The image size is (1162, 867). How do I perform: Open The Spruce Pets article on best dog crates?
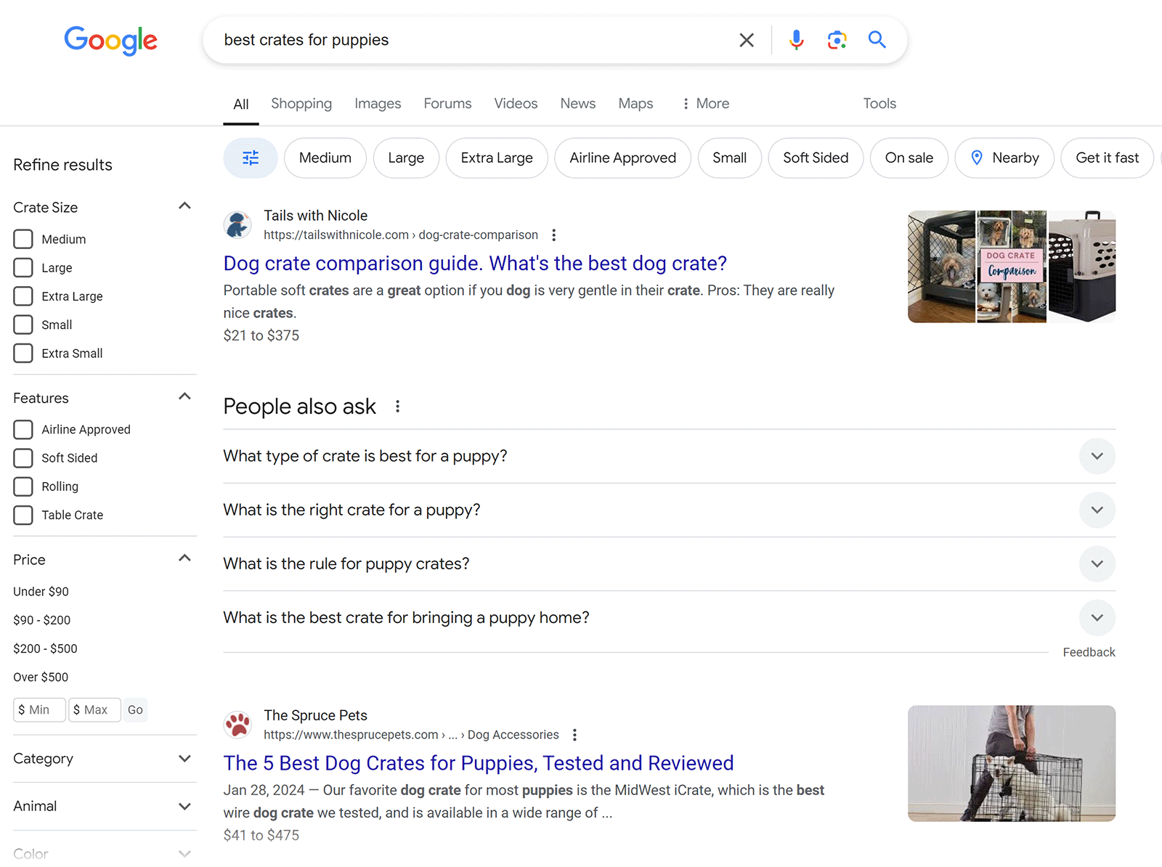(478, 763)
